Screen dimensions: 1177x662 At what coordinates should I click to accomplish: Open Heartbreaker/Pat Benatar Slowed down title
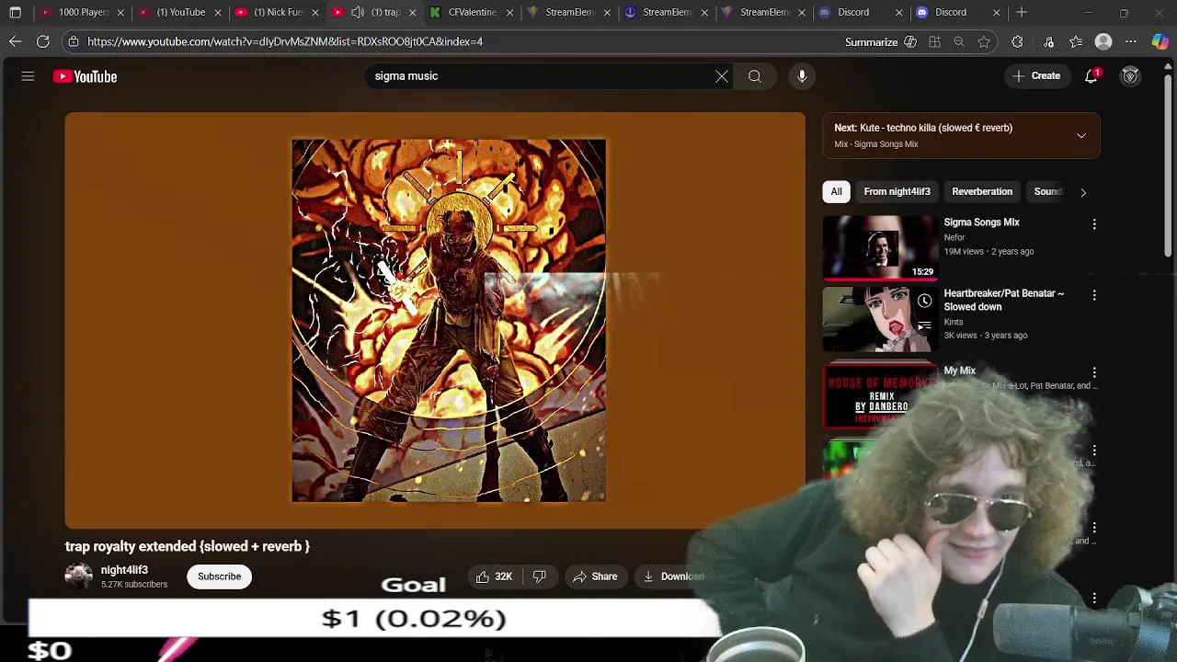point(1003,300)
